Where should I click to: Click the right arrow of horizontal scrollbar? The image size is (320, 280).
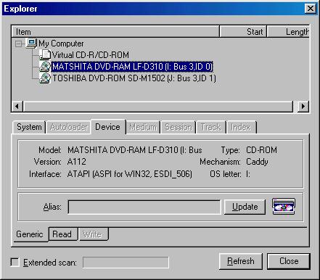303,106
